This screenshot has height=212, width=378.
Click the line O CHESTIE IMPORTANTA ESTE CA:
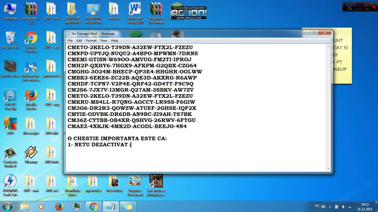tap(117, 138)
